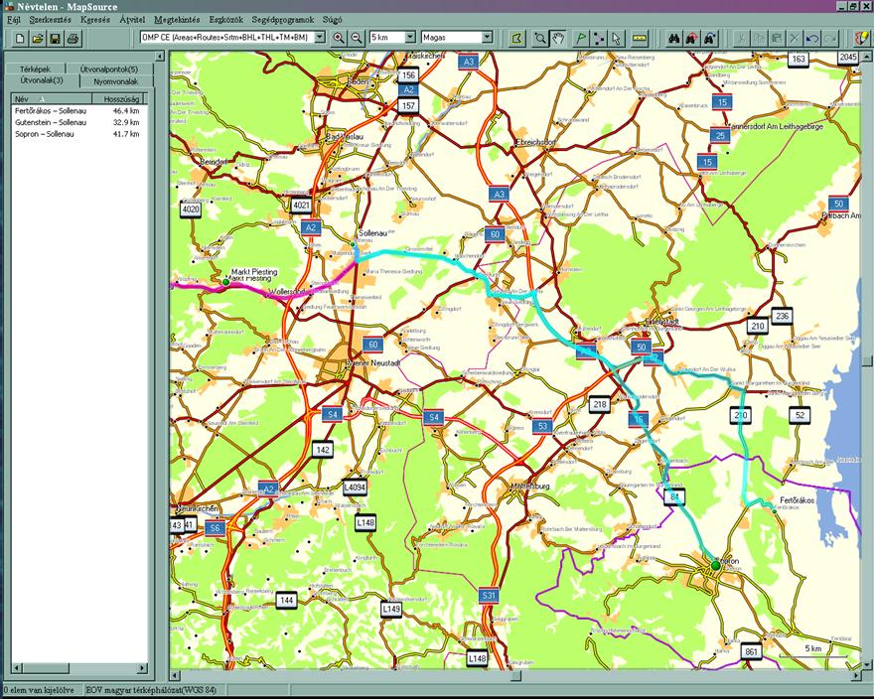The height and width of the screenshot is (699, 874).
Task: Click the route list scroll left arrow
Action: tap(16, 668)
